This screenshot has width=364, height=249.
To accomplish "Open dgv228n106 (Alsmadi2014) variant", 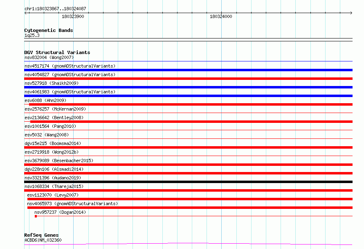I will click(x=54, y=169).
